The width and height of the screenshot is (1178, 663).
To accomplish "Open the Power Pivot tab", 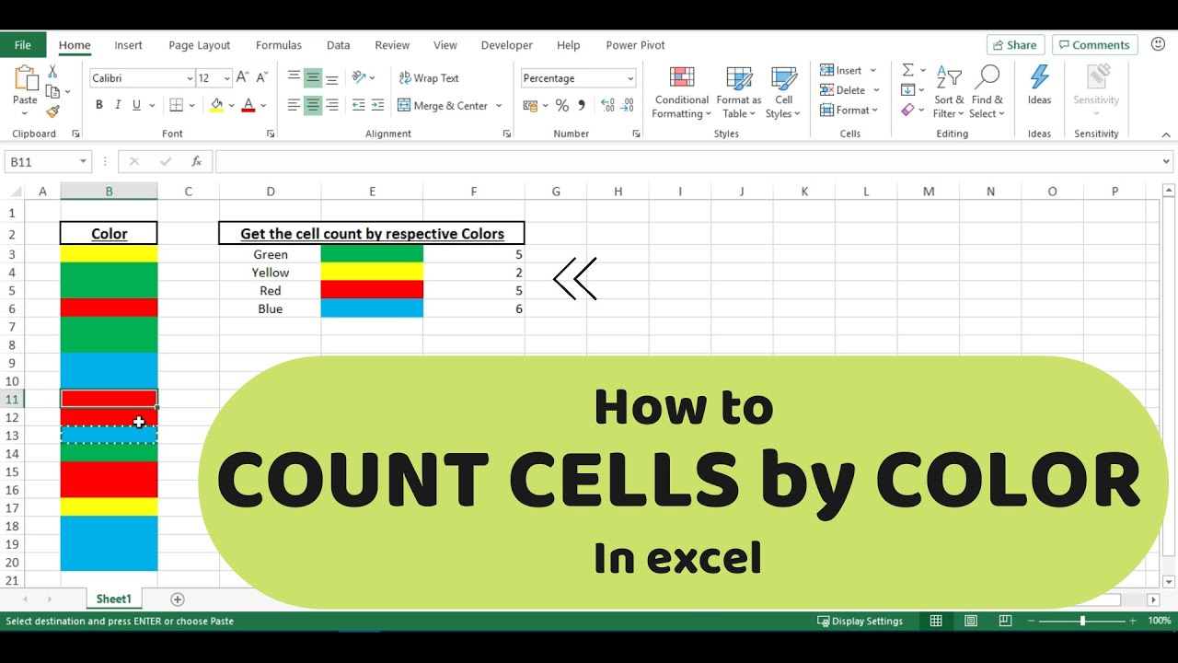I will tap(635, 45).
